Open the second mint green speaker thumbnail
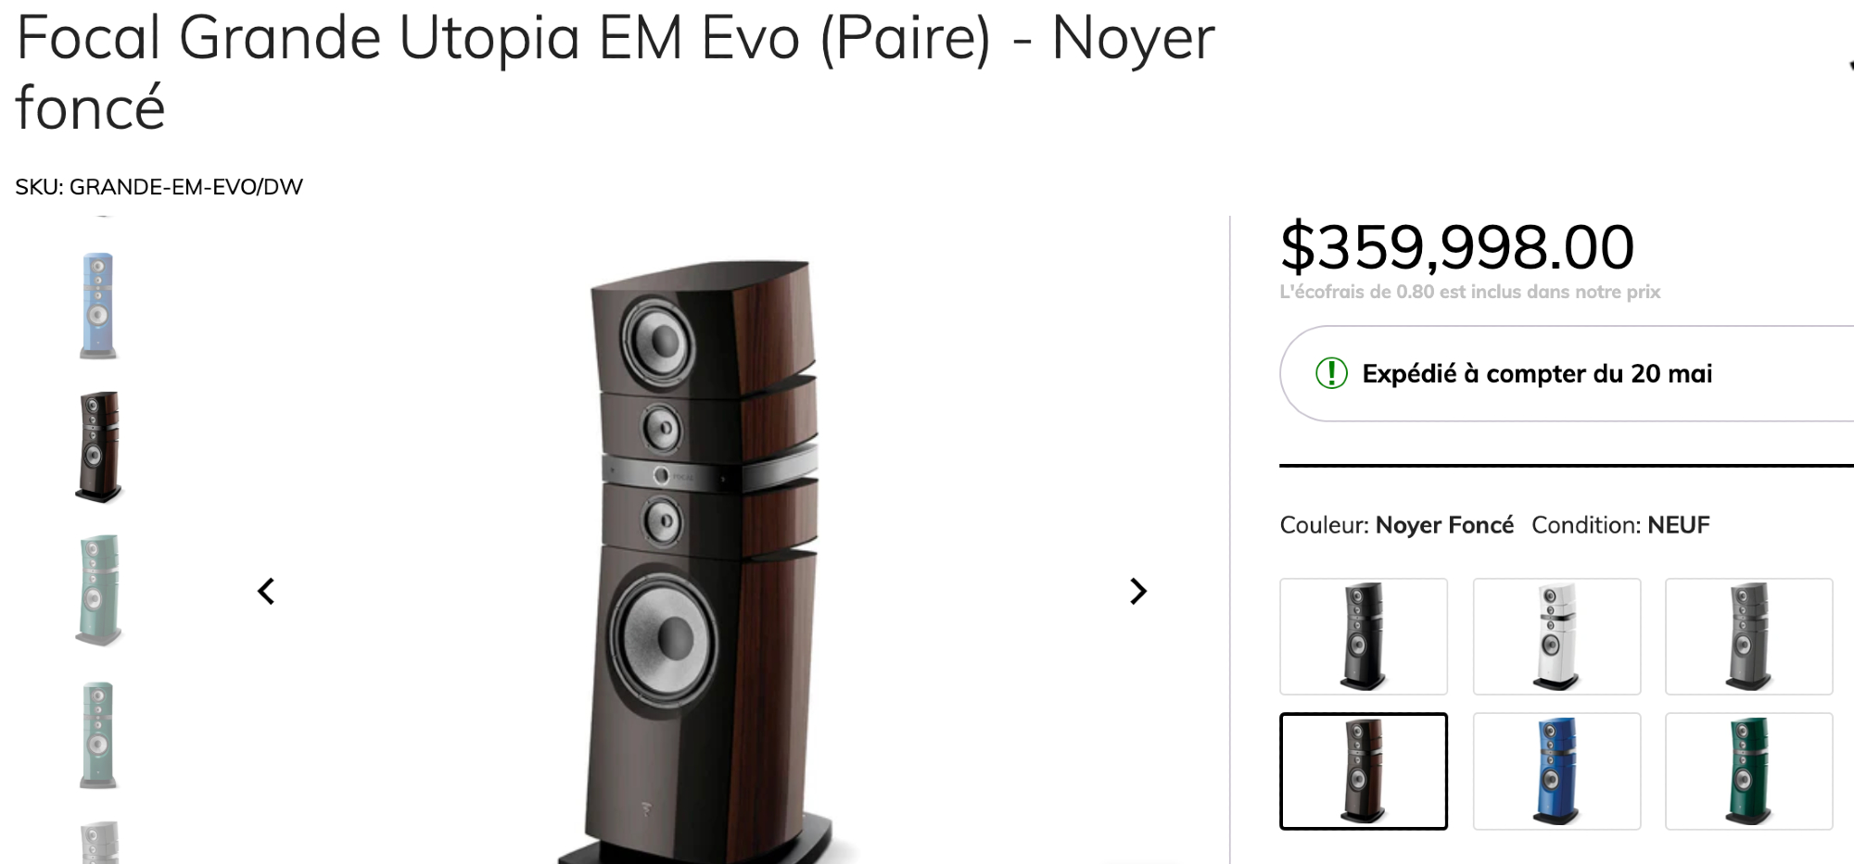 coord(98,735)
